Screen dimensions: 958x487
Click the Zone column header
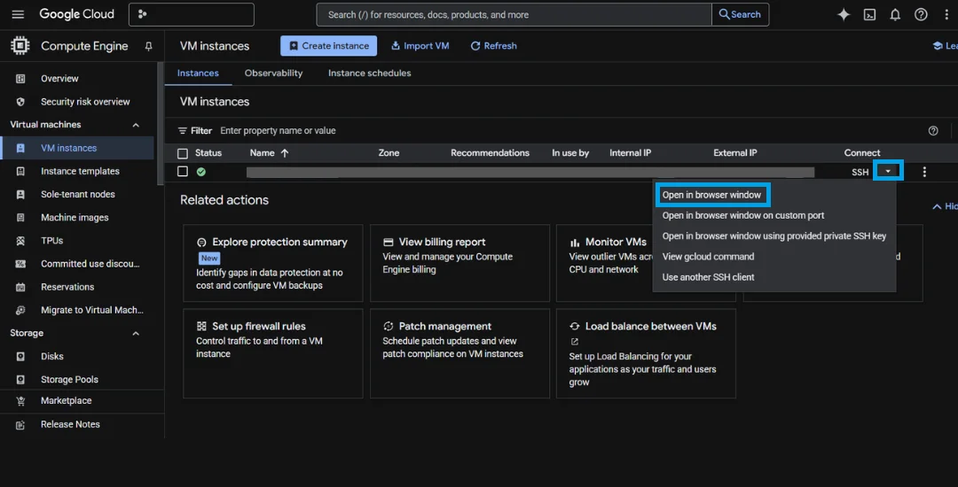pyautogui.click(x=389, y=153)
